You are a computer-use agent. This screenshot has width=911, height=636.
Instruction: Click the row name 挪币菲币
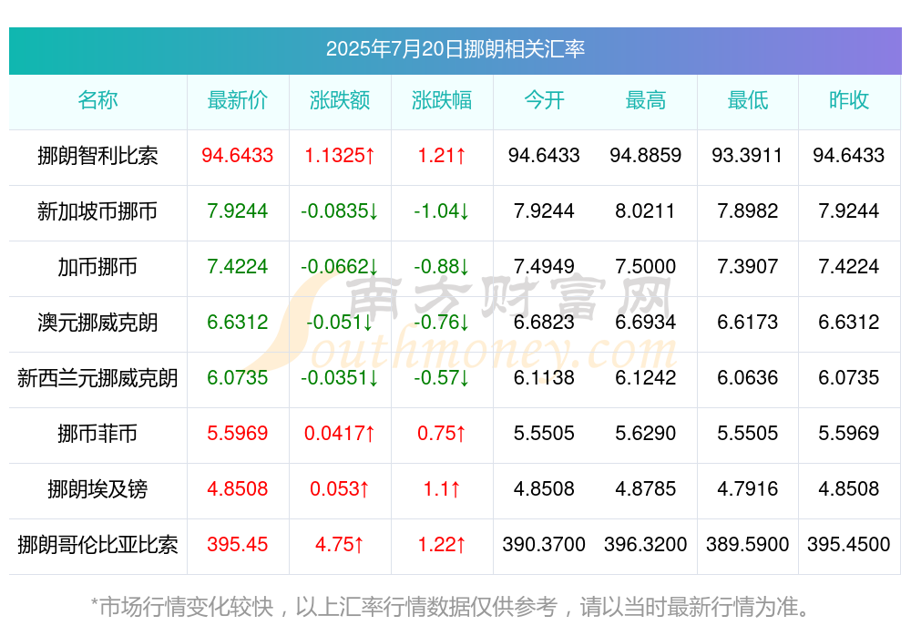(x=97, y=434)
